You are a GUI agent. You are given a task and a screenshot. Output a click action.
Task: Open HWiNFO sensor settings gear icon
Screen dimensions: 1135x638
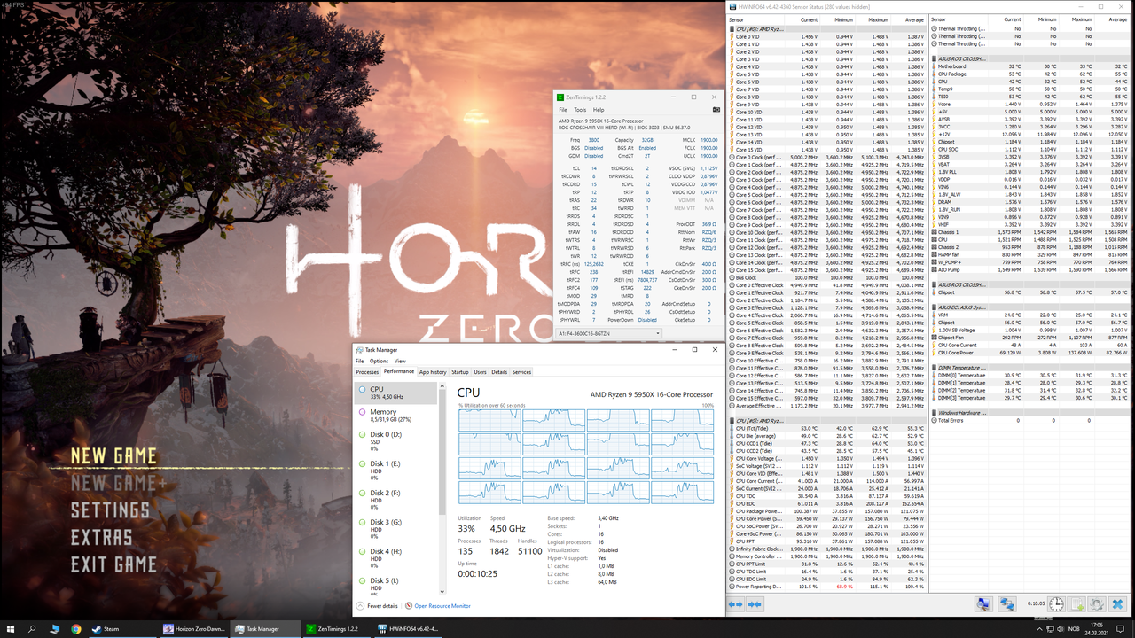click(1098, 604)
